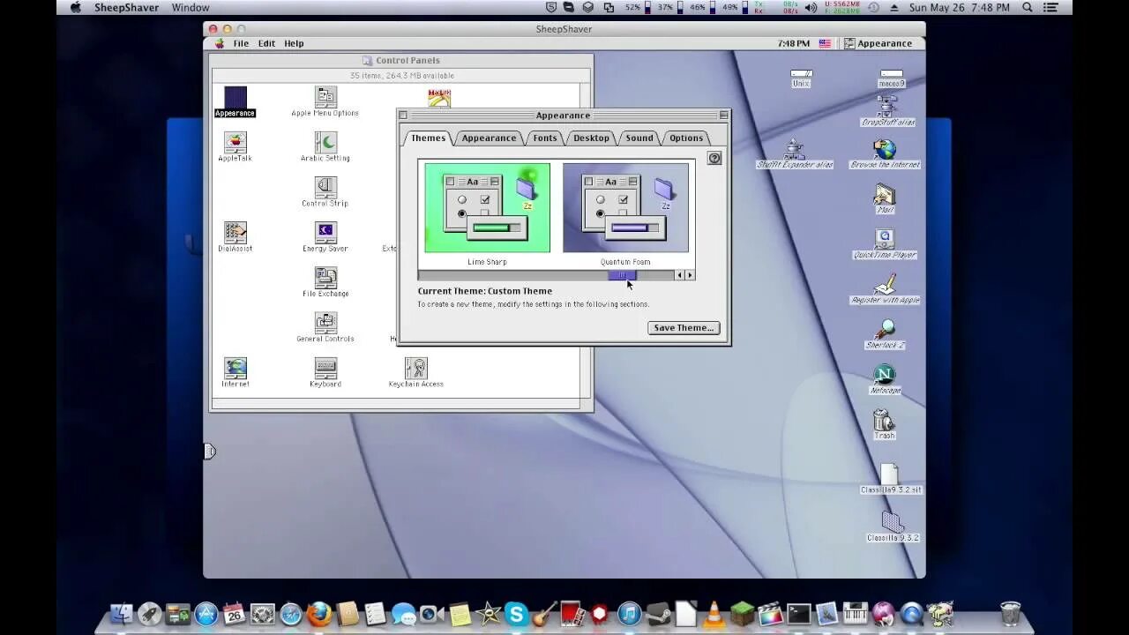Switch to the Sound tab
The height and width of the screenshot is (635, 1129).
click(x=639, y=138)
